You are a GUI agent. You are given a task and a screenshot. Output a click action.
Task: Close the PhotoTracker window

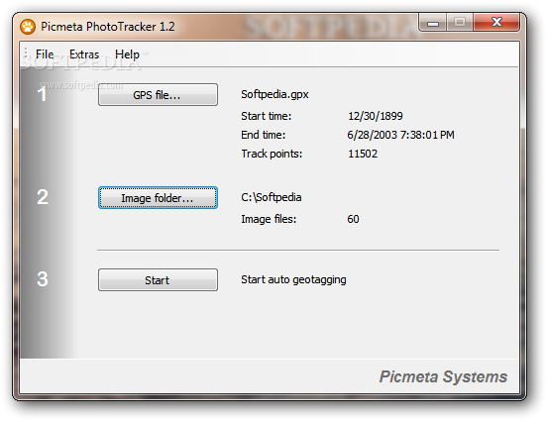(496, 23)
